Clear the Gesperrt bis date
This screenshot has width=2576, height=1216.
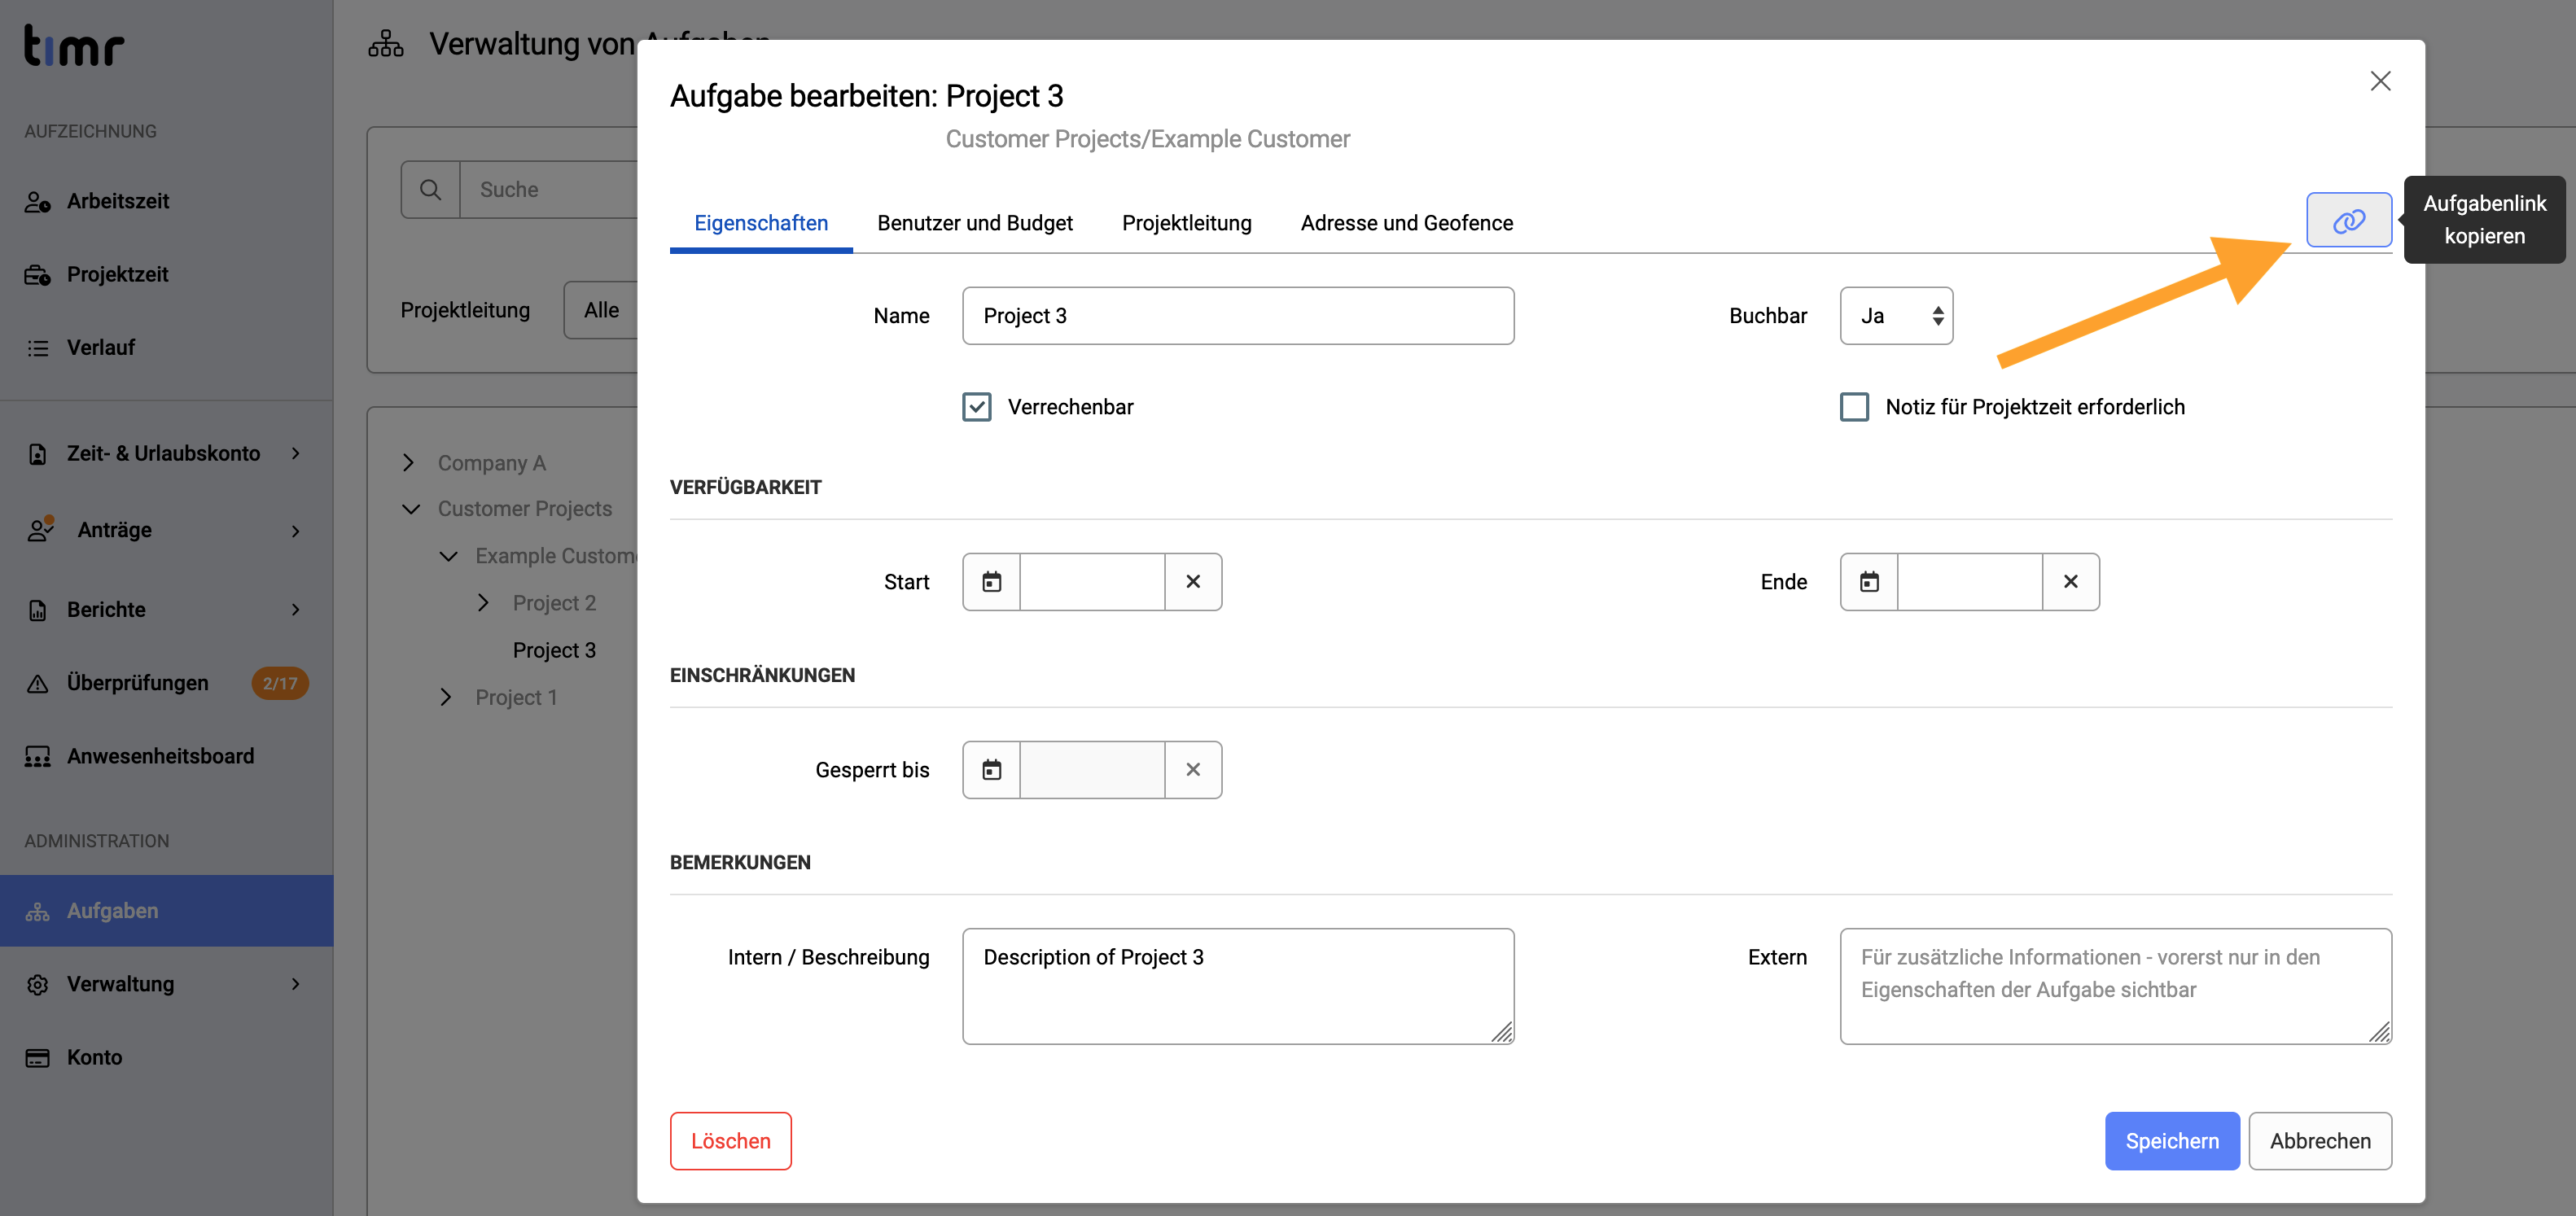point(1193,770)
